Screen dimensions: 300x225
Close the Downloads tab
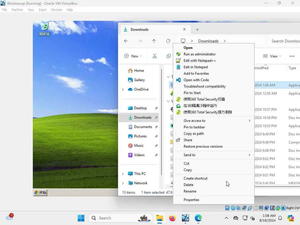coord(185,29)
